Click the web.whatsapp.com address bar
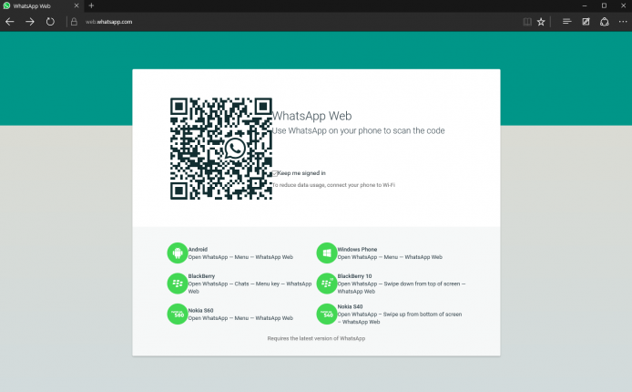Image resolution: width=632 pixels, height=392 pixels. coord(109,22)
